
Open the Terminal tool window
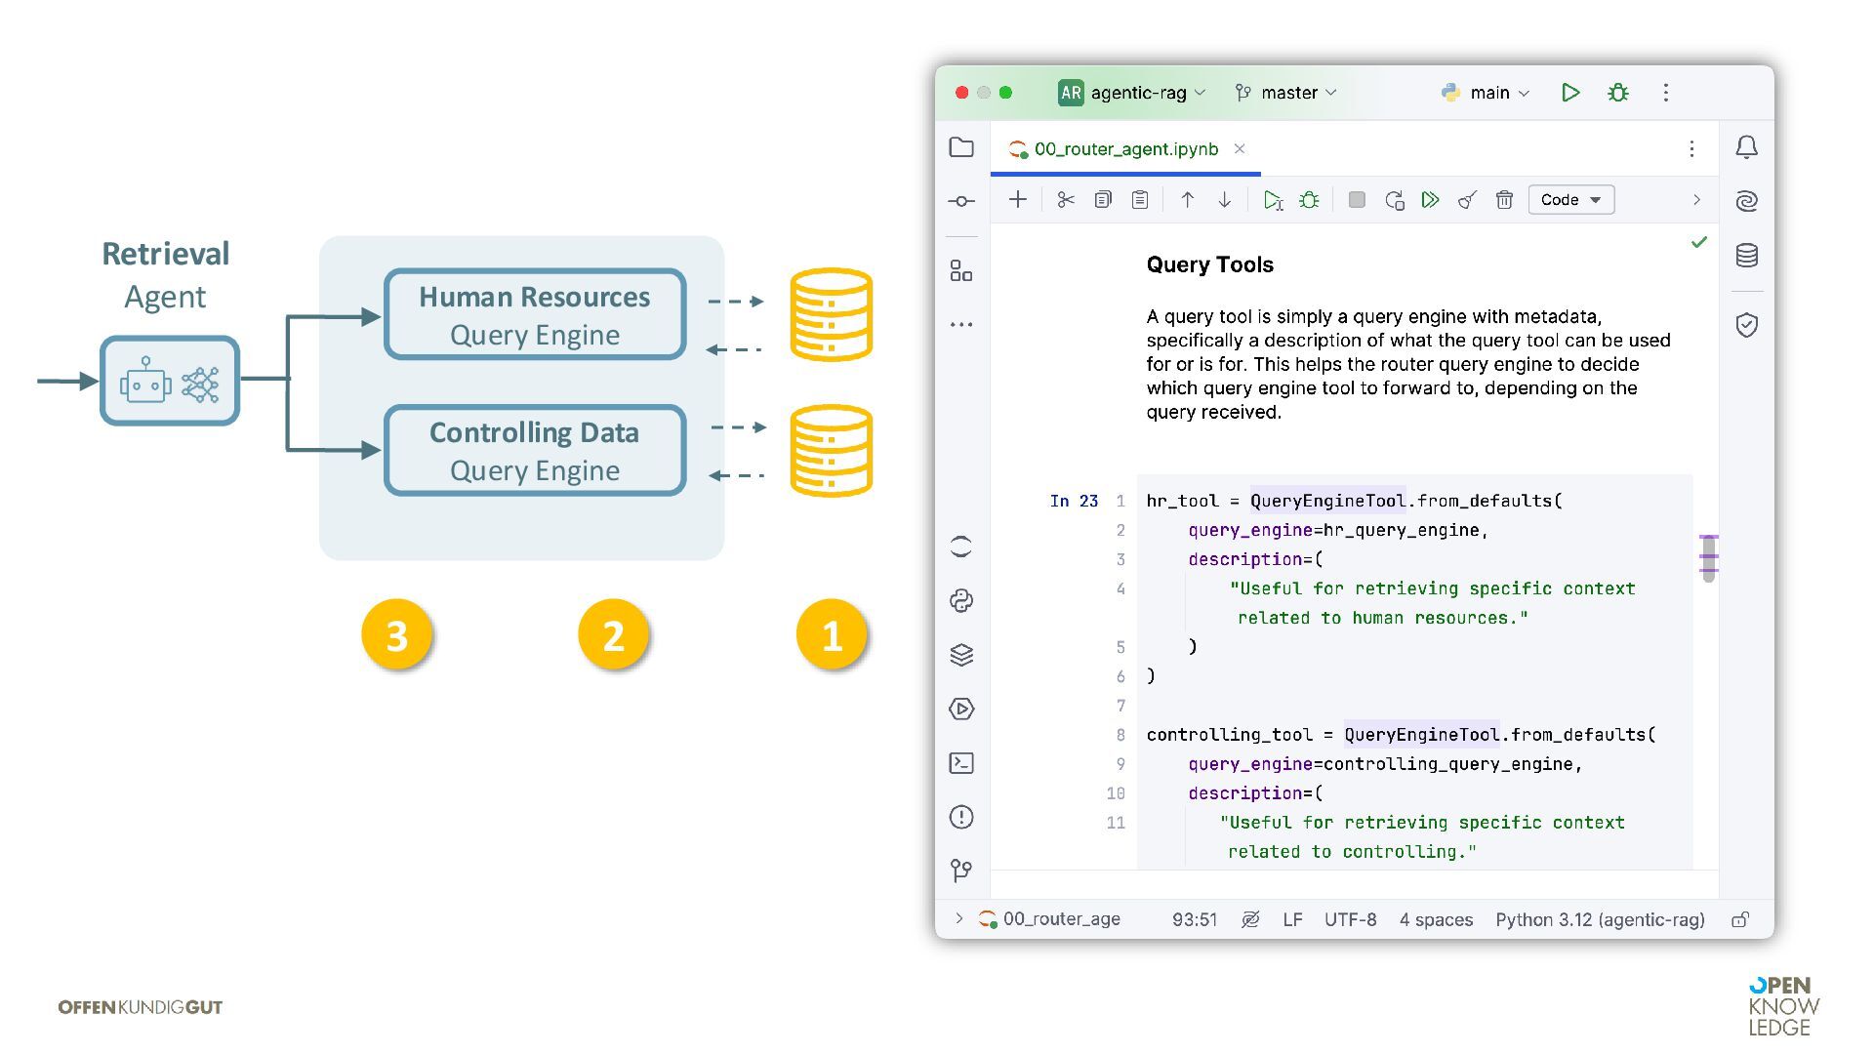(961, 763)
